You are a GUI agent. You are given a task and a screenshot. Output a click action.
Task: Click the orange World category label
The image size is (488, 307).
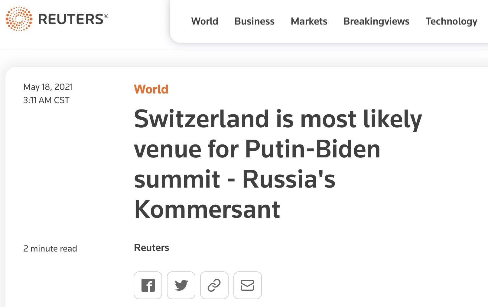(x=151, y=89)
